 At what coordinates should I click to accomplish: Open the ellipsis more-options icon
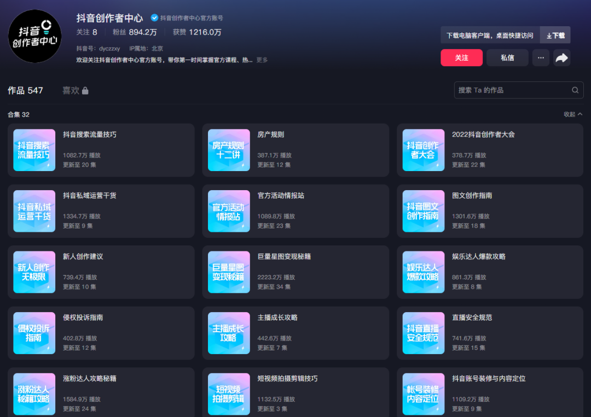541,57
